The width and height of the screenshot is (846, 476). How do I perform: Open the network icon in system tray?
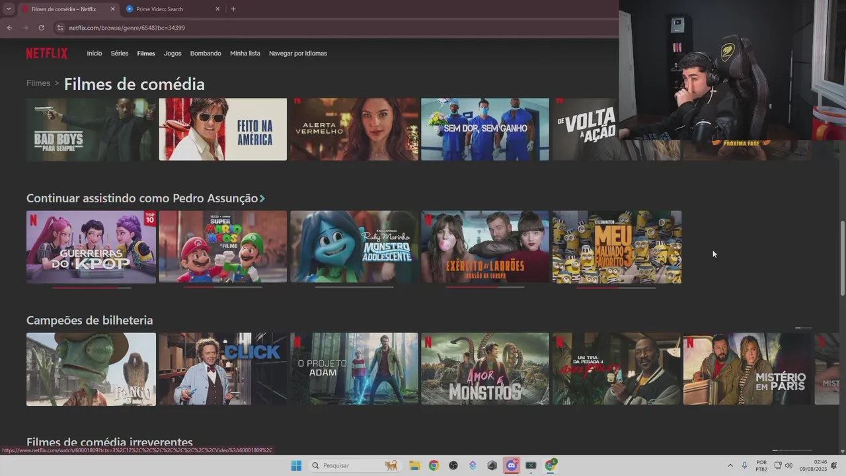(778, 465)
